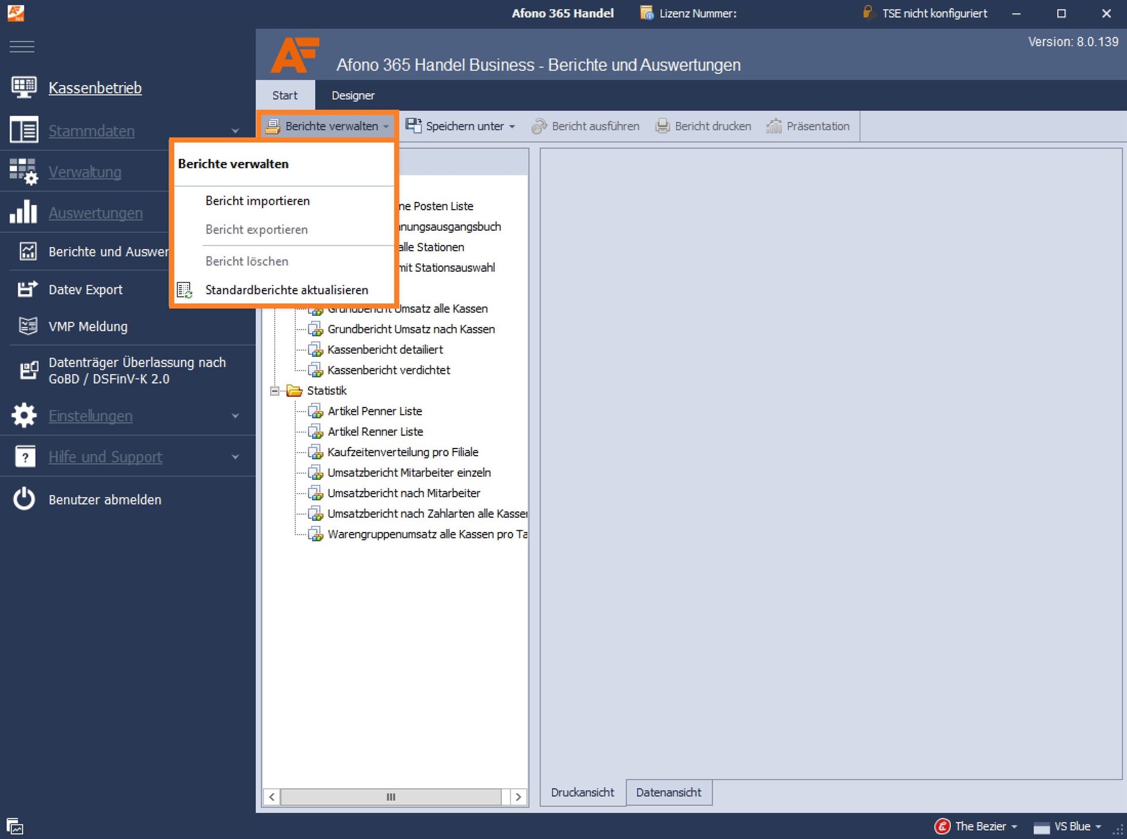Click scrollbar left arrow in report tree

click(271, 797)
